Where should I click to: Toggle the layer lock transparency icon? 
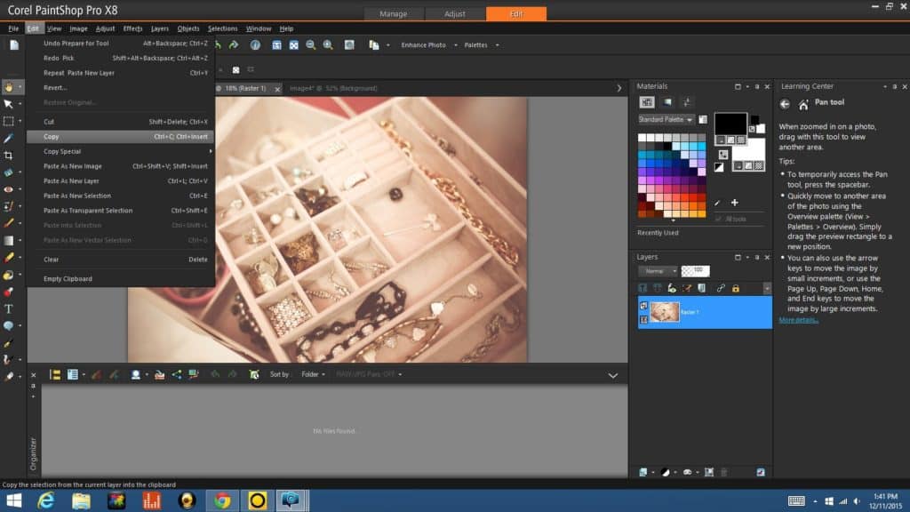735,288
